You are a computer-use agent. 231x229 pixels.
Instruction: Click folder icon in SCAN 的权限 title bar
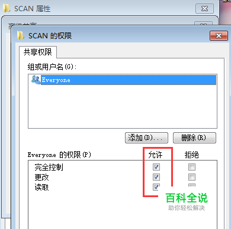[20, 35]
